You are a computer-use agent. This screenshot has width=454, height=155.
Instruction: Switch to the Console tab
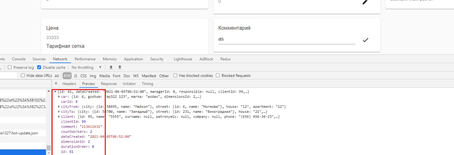[18, 59]
